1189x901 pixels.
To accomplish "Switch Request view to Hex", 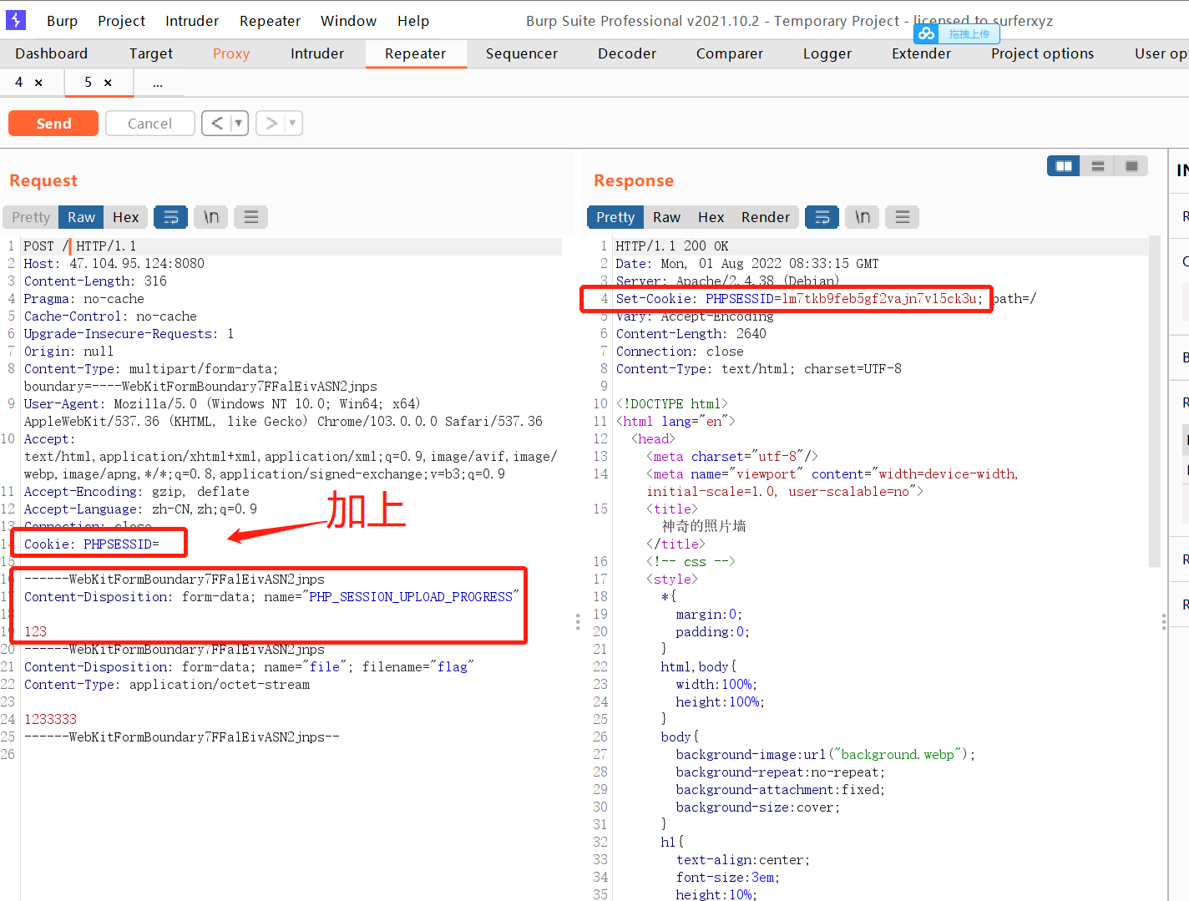I will click(126, 217).
